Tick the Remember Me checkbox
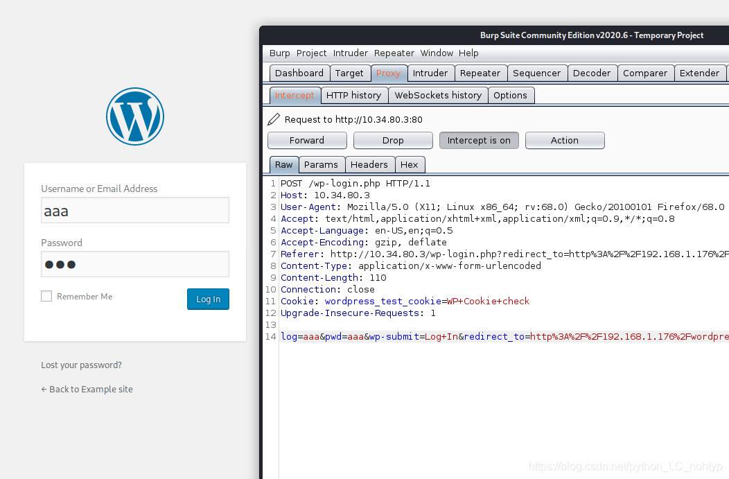This screenshot has width=729, height=479. [x=46, y=296]
